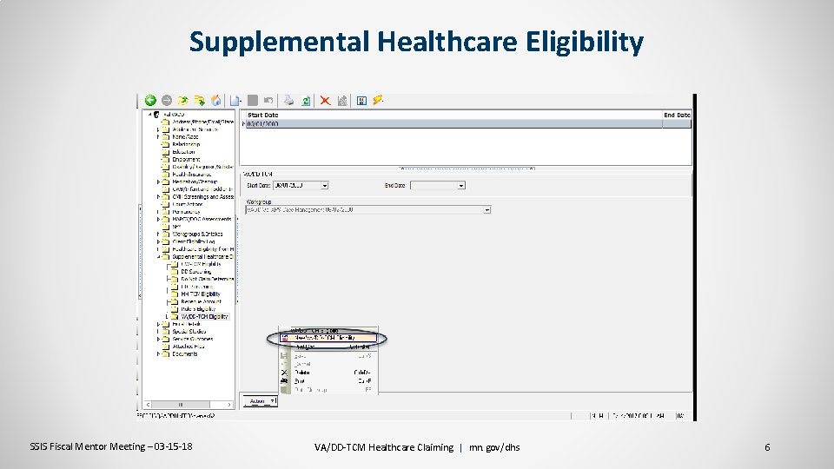Expand the Name/Race tree node
Viewport: 834px width, 469px height.
coord(158,136)
